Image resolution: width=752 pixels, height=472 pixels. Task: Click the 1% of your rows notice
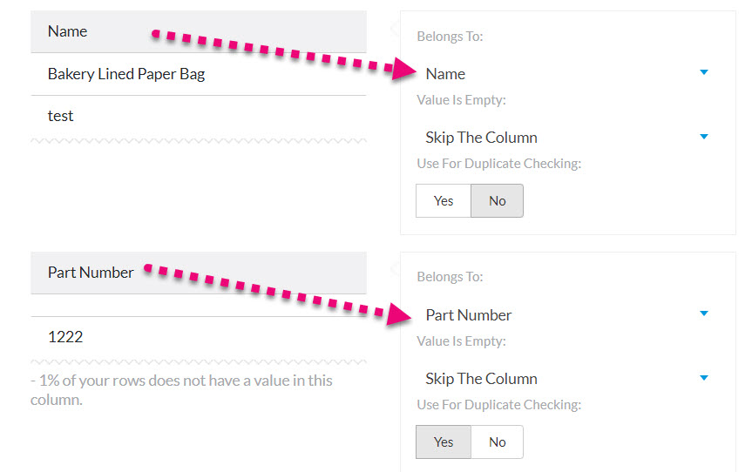pos(181,390)
